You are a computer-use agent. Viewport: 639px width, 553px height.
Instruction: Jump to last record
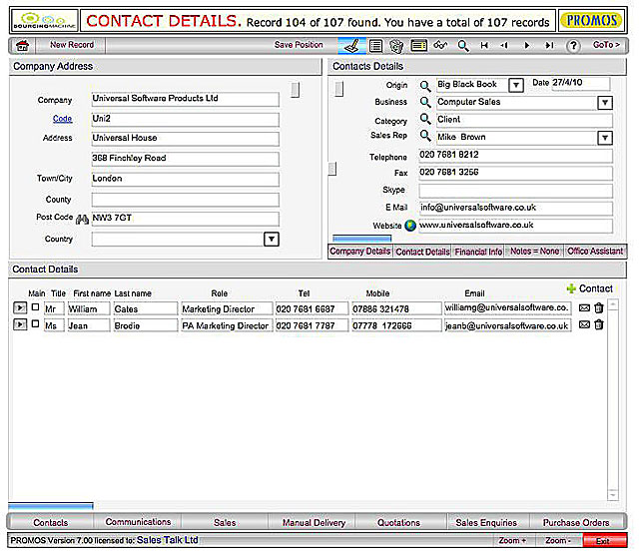[x=549, y=46]
